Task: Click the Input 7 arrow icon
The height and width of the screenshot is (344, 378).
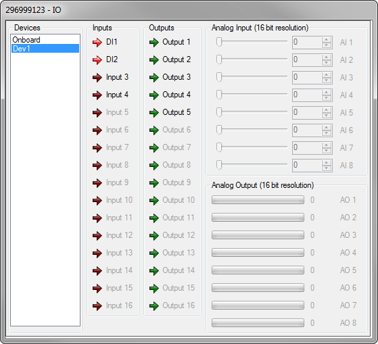Action: [x=97, y=148]
